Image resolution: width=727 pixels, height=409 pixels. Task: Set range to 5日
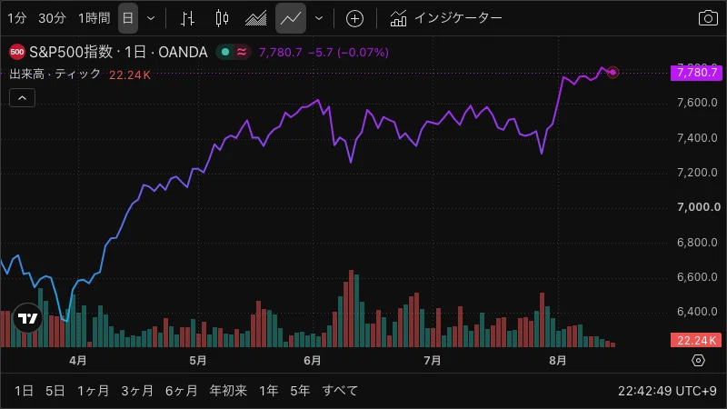55,391
